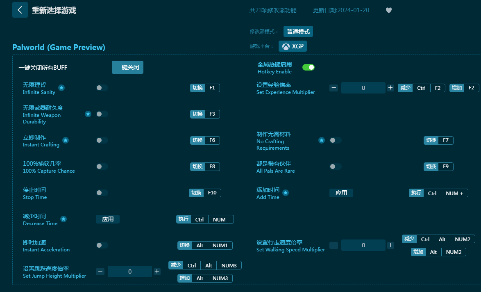Click the 100% Capture Chance label
481x292 pixels.
click(49, 171)
